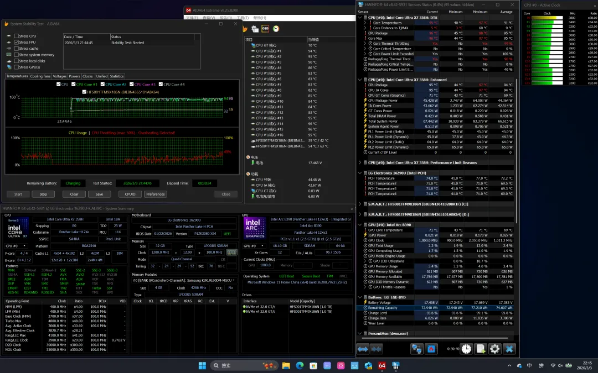Enable Stress CPU checkbox

(17, 36)
